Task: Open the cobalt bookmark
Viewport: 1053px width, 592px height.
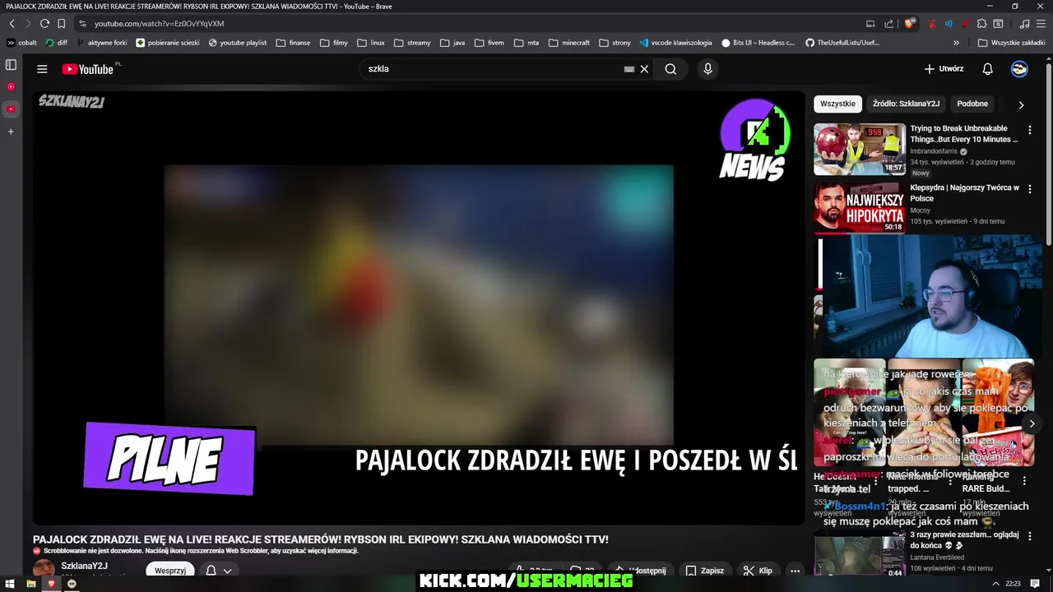Action: click(22, 43)
